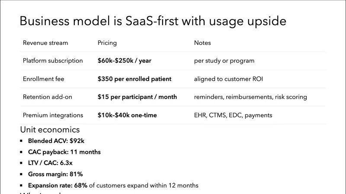Select the EHR, CTMS, EDC, payments note
Viewport: 346px width, 194px height.
click(233, 115)
